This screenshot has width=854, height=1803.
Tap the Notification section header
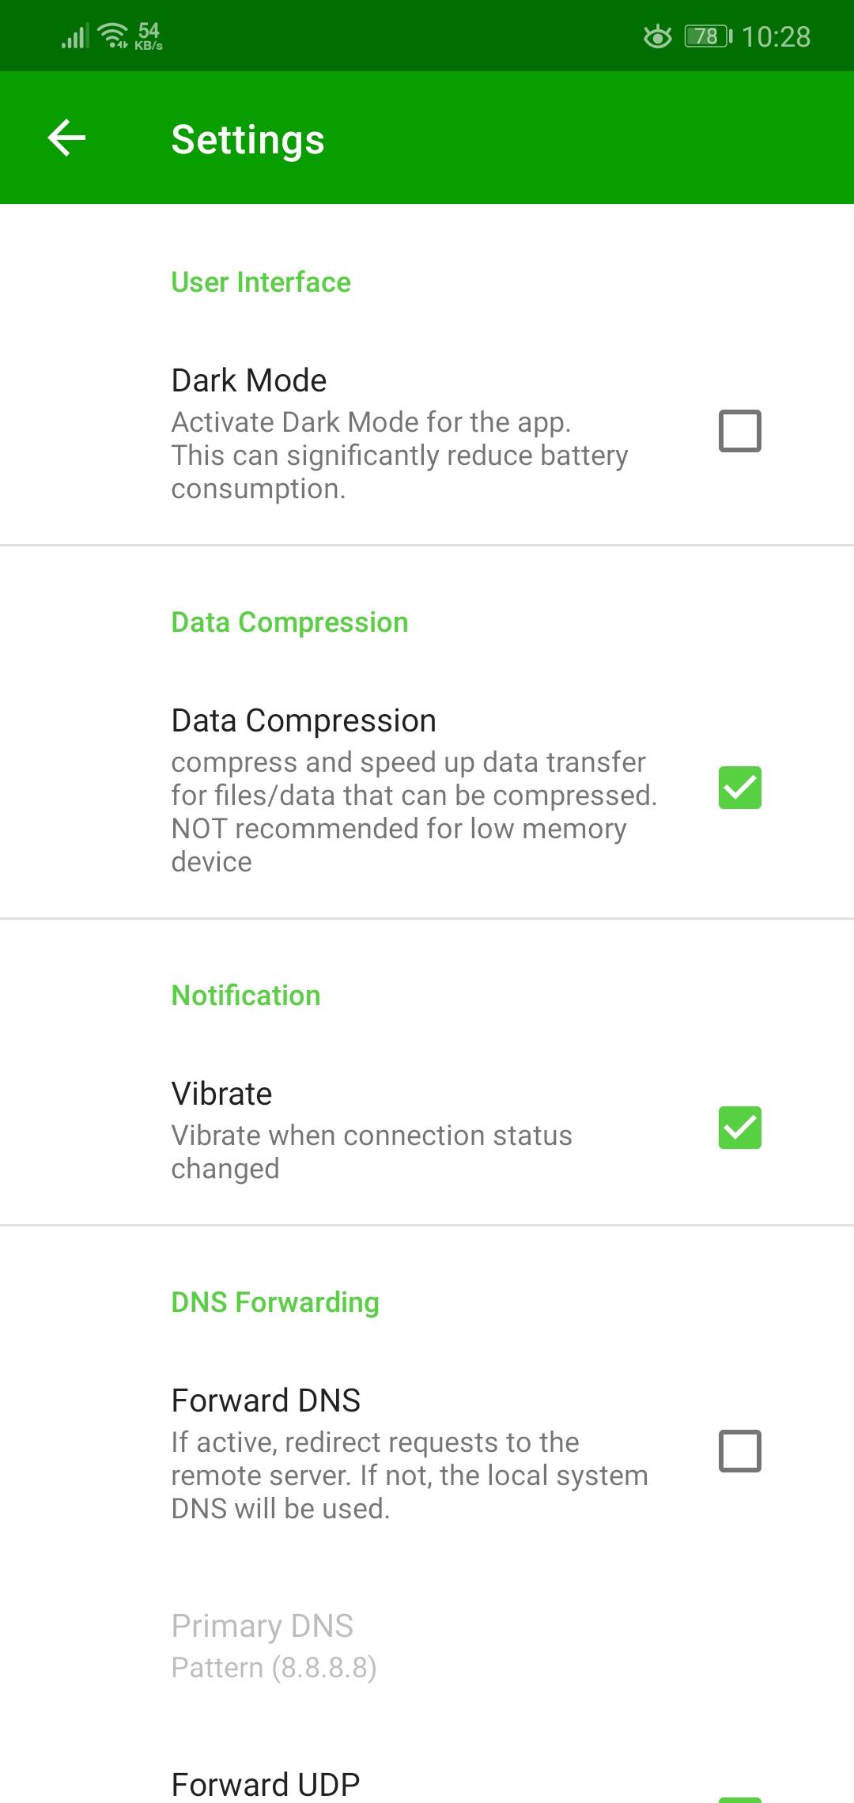point(246,996)
